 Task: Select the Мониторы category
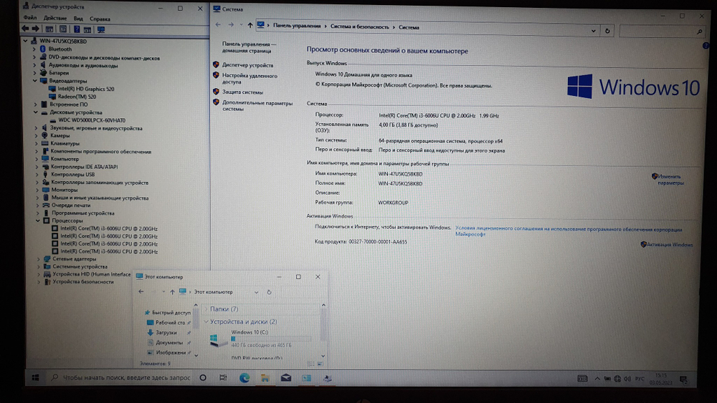pos(64,190)
